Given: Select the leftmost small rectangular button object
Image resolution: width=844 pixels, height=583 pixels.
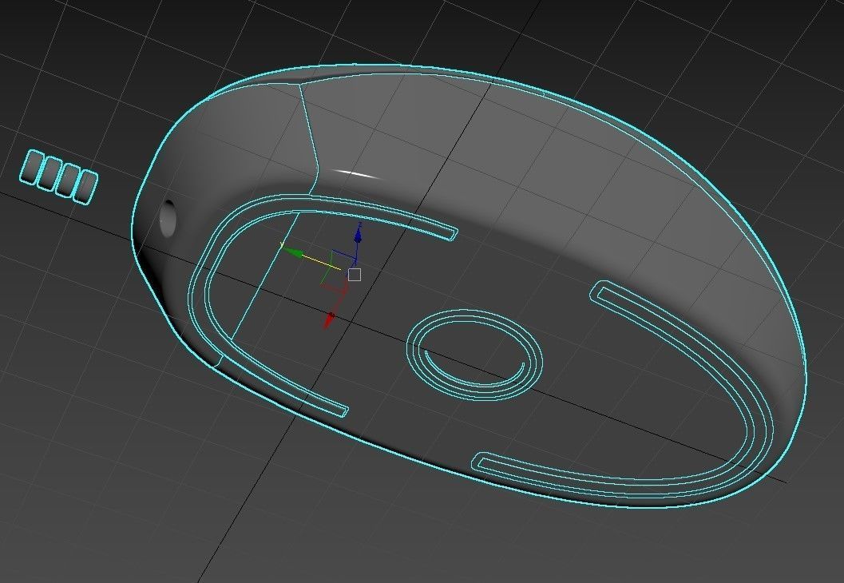Looking at the screenshot, I should pyautogui.click(x=32, y=166).
